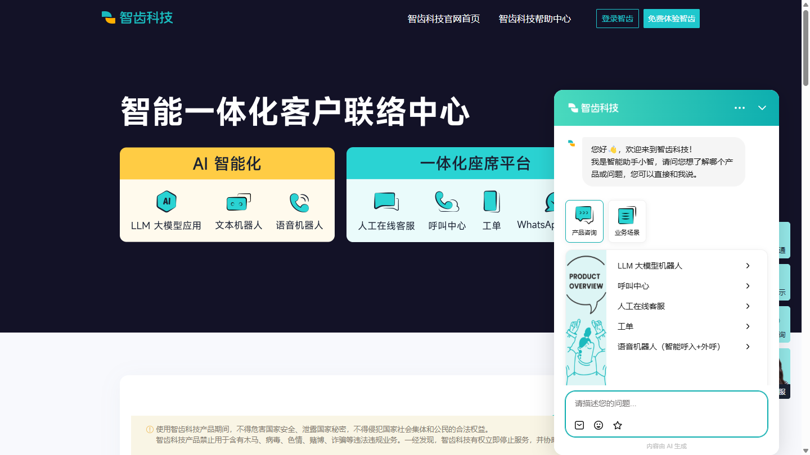
Task: Click the 一体化座席平台 heading
Action: (x=475, y=163)
